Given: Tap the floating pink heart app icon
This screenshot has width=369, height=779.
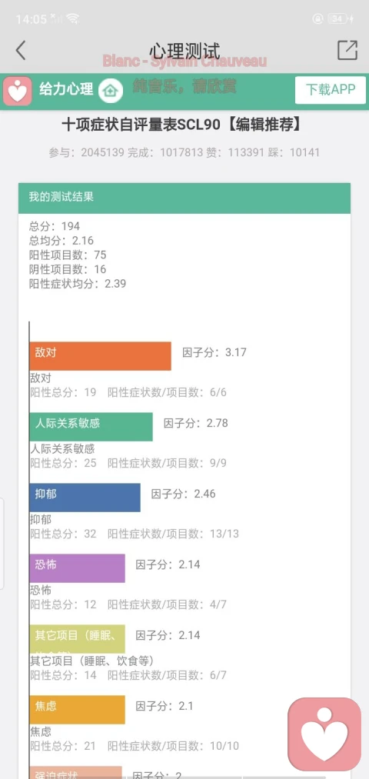Looking at the screenshot, I should click(324, 735).
